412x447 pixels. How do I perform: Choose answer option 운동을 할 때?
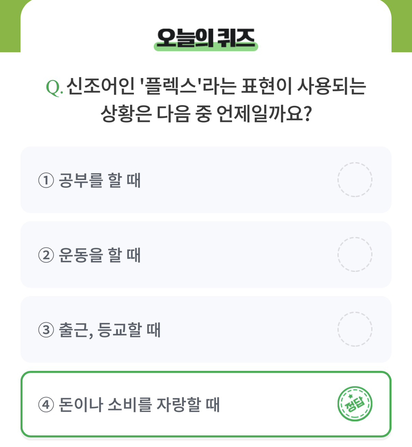[x=206, y=254]
